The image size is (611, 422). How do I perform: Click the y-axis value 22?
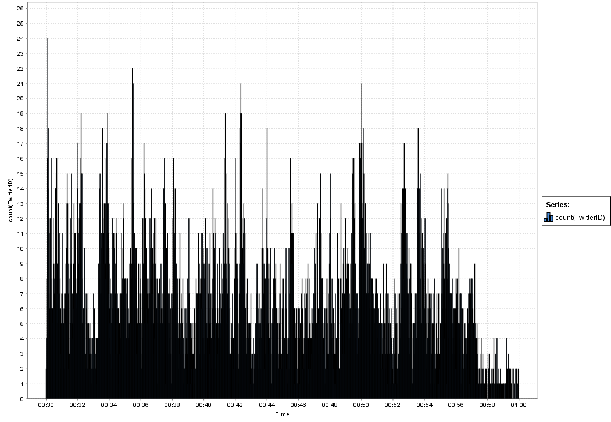click(20, 68)
